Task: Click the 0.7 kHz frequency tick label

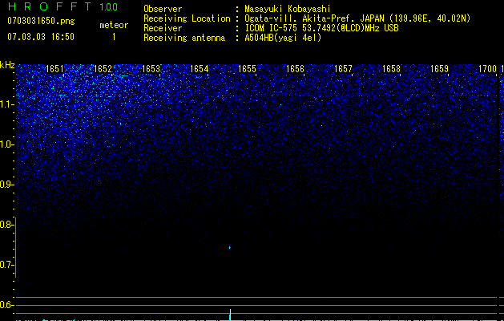Action: point(6,265)
